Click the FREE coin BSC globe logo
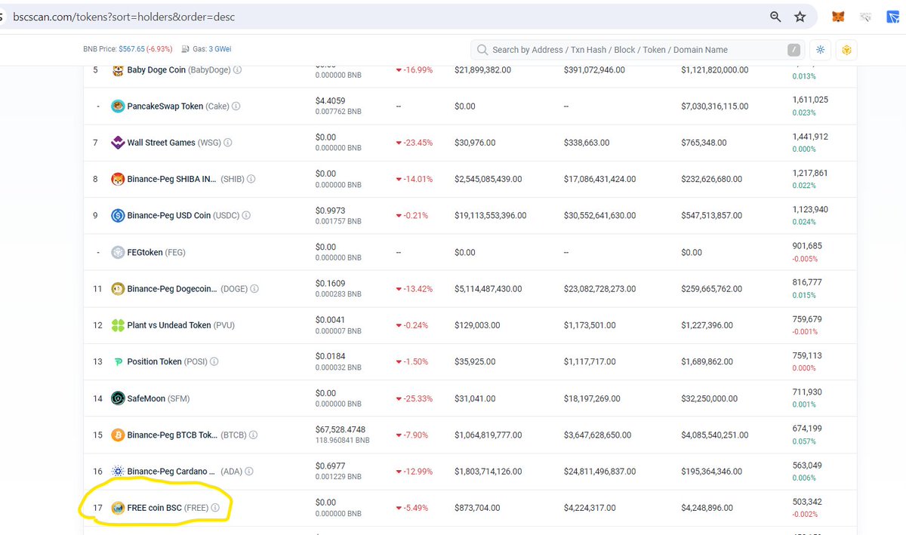 (118, 507)
